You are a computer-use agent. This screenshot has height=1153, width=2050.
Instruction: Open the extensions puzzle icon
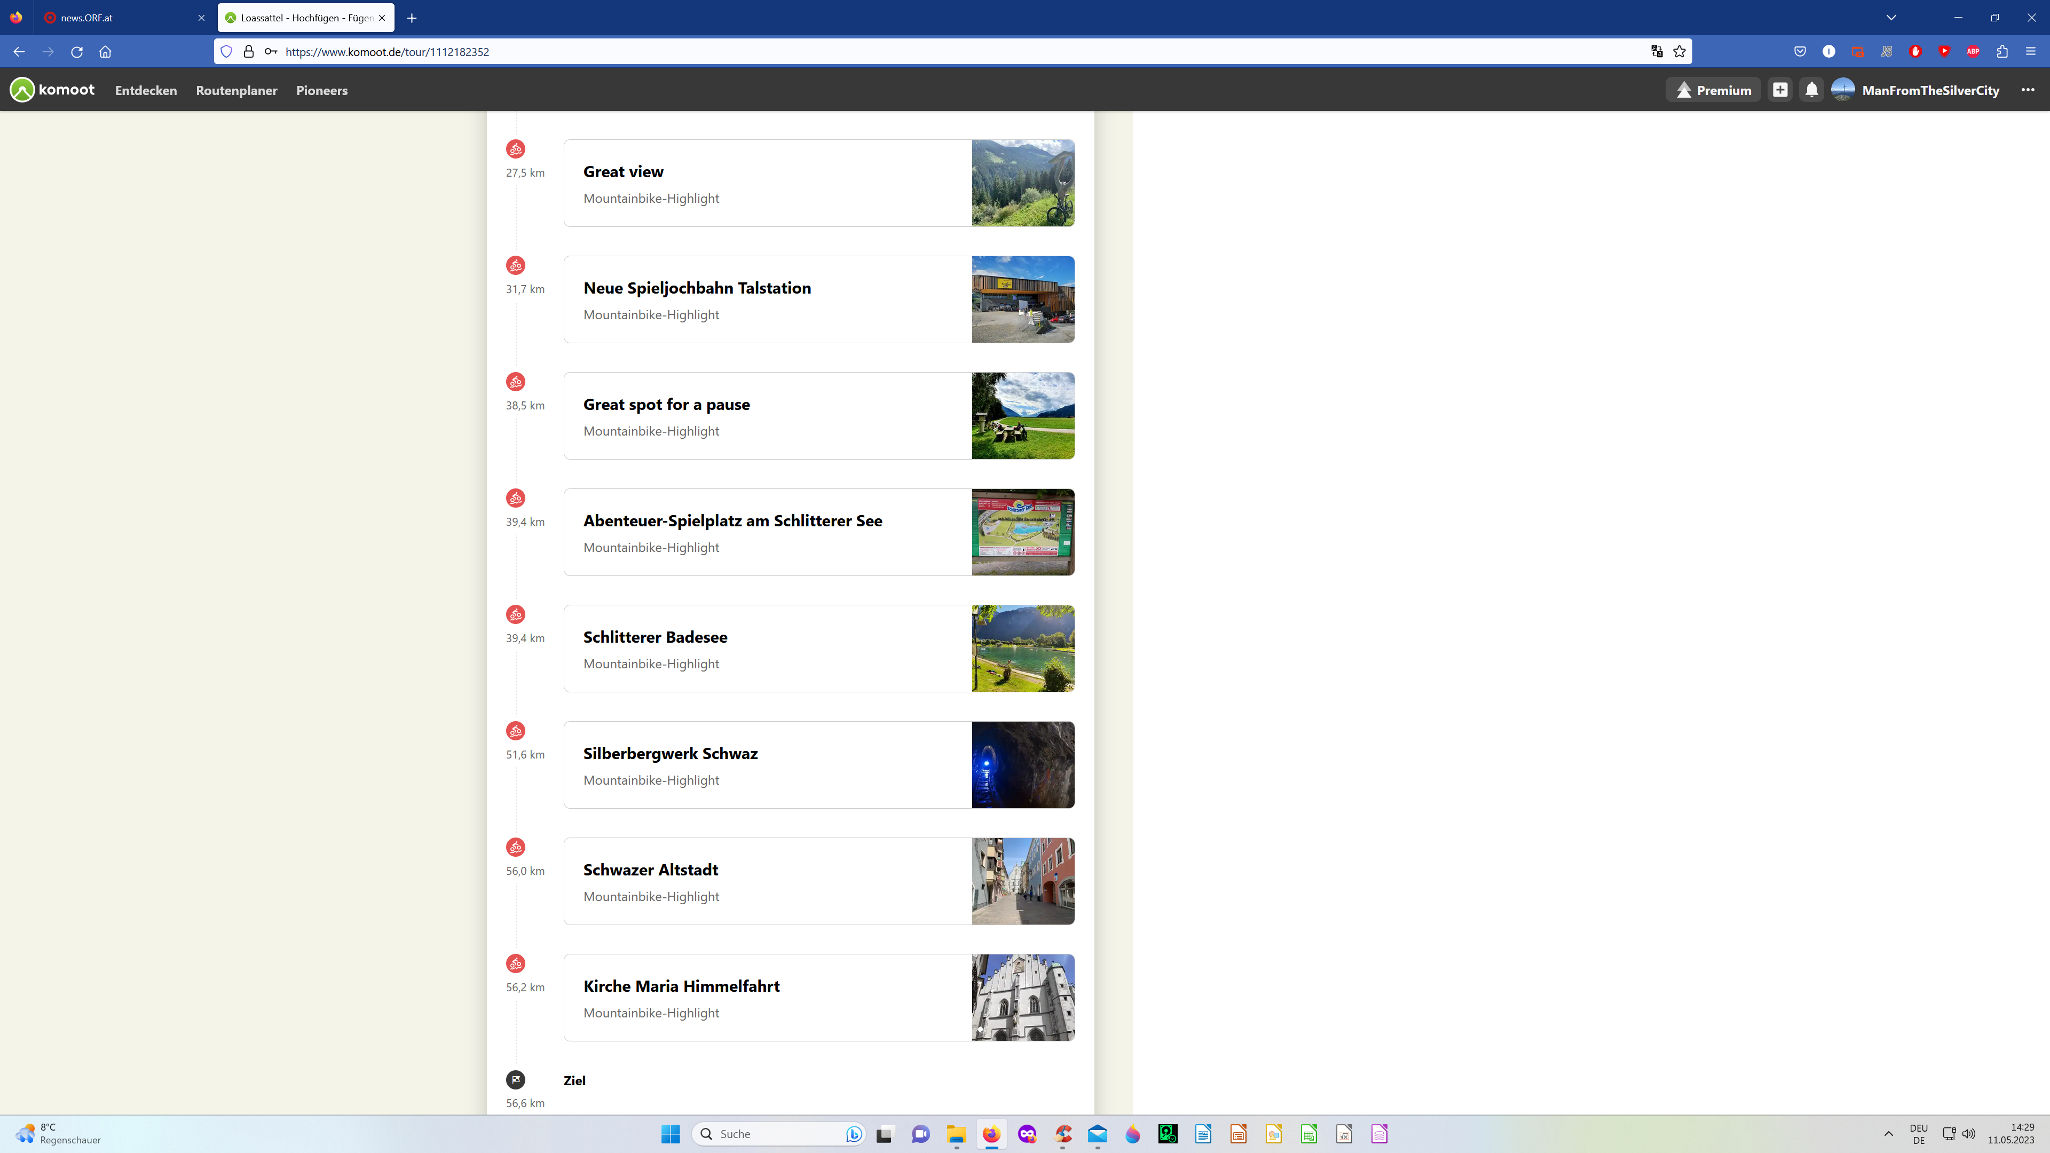pos(2001,52)
